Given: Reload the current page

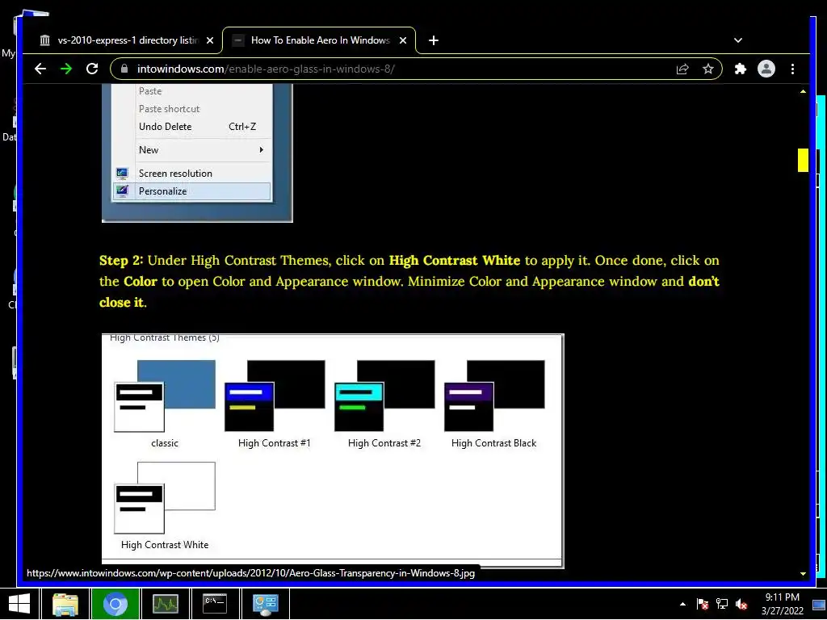Looking at the screenshot, I should click(92, 69).
